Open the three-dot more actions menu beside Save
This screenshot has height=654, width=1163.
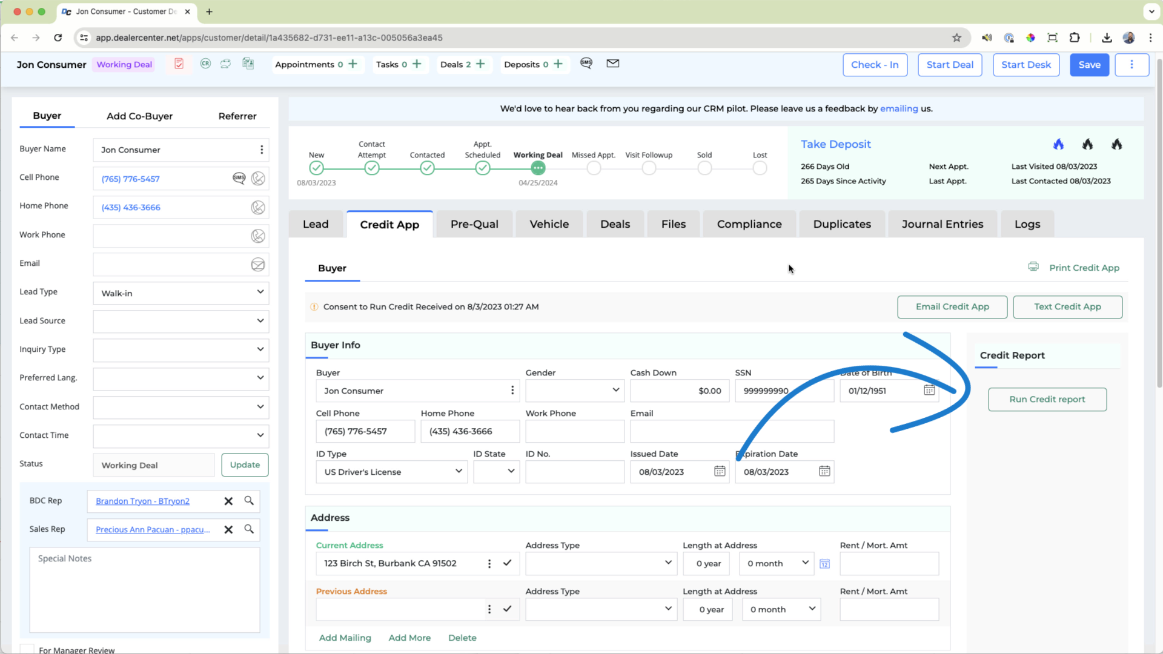(1132, 65)
